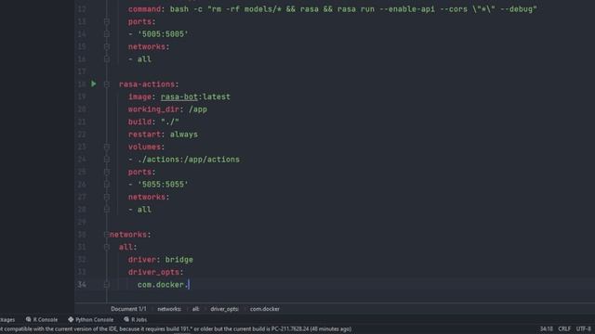Collapse the volumes block on line 23
This screenshot has height=334, width=595.
(x=107, y=147)
